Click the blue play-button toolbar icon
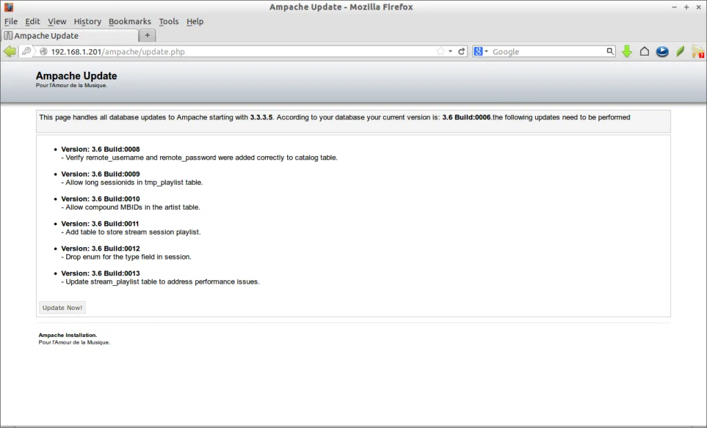The height and width of the screenshot is (428, 707). (661, 51)
